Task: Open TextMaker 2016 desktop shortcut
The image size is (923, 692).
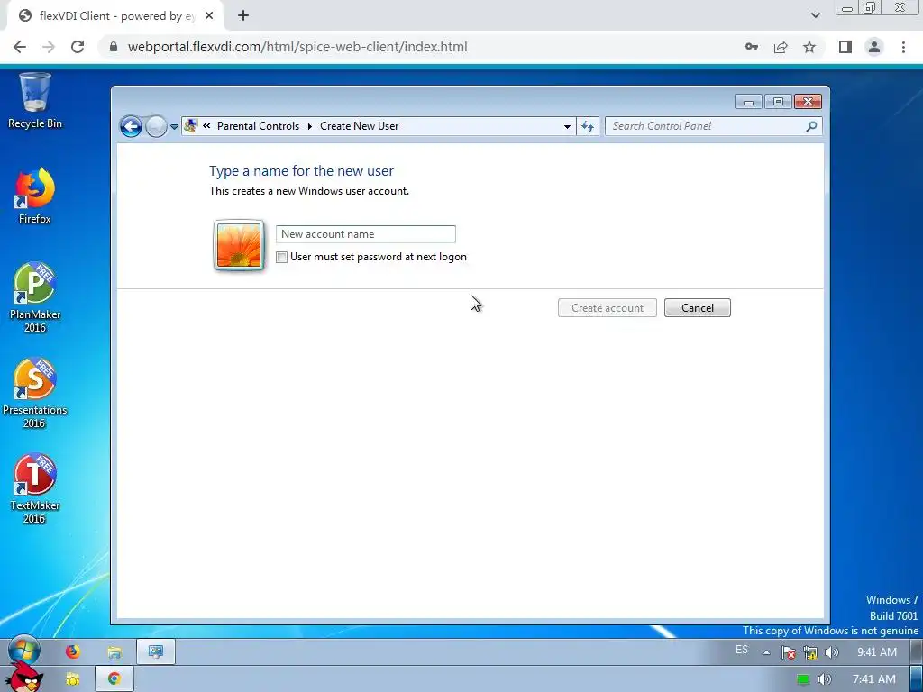Action: pos(35,488)
